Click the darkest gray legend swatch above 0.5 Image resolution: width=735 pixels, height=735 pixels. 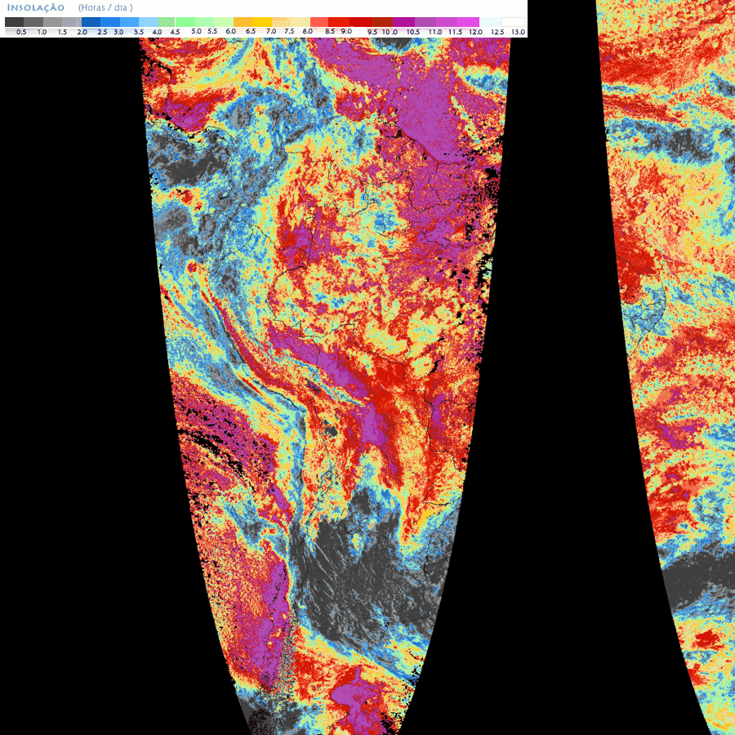[14, 22]
